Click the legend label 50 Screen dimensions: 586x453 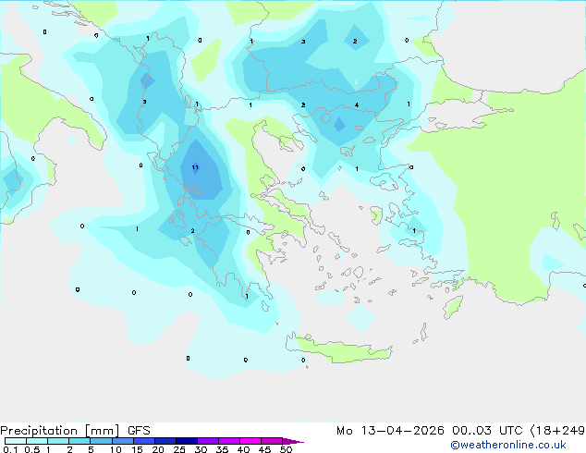pyautogui.click(x=286, y=449)
